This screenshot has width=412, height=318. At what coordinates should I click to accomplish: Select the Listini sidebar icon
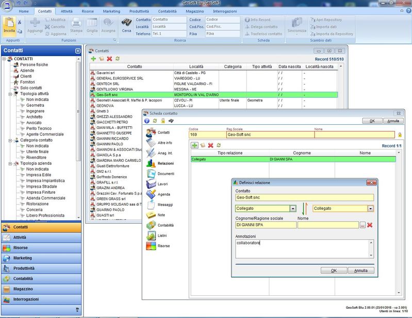click(x=151, y=236)
